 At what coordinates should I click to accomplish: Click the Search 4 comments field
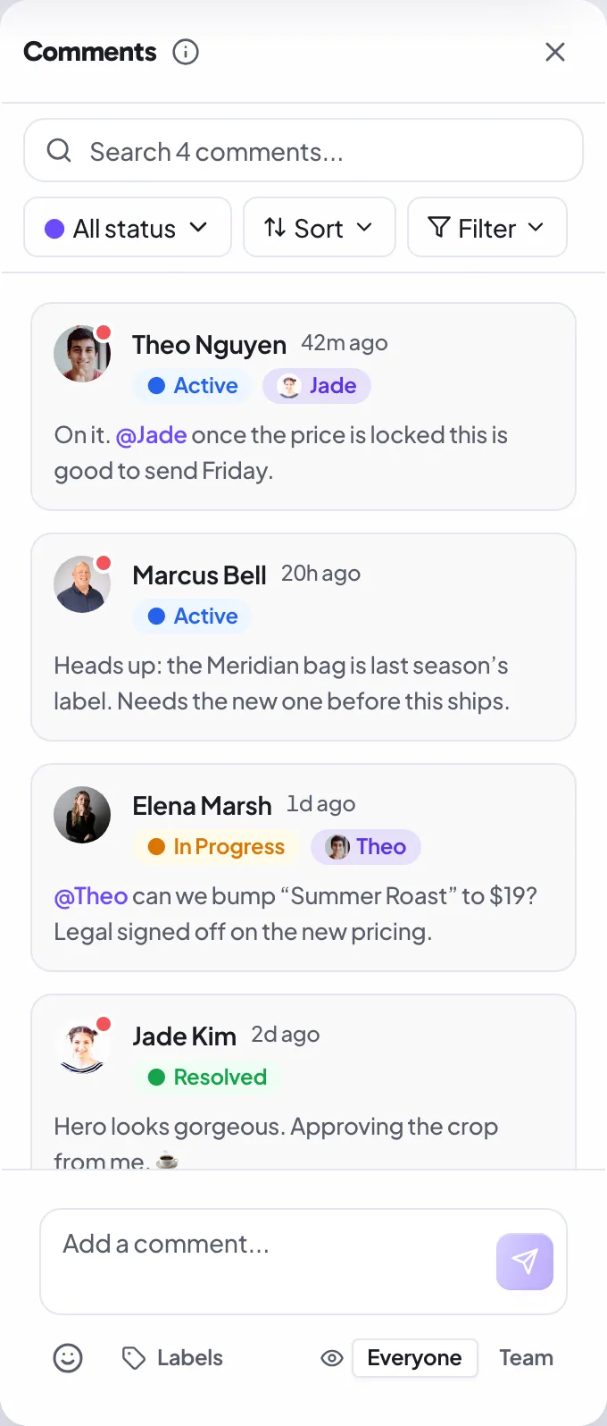(303, 150)
